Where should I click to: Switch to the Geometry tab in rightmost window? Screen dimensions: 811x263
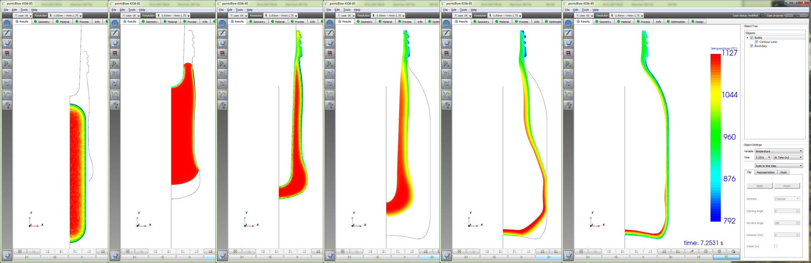[603, 22]
